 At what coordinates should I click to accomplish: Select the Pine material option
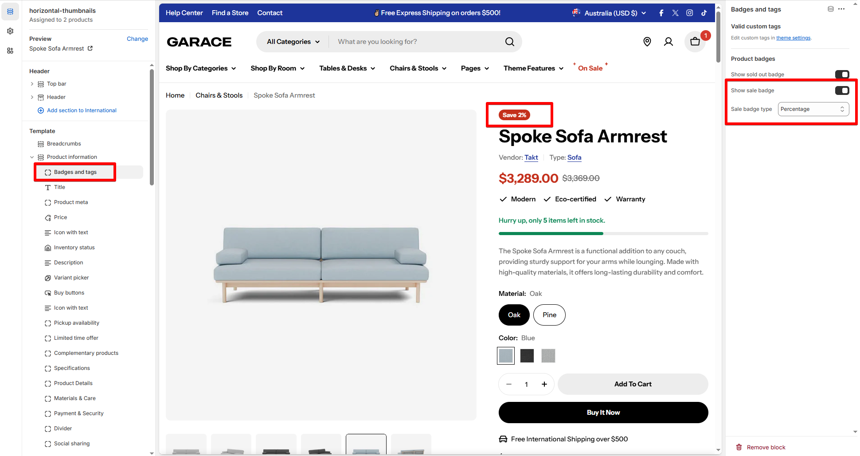point(549,315)
